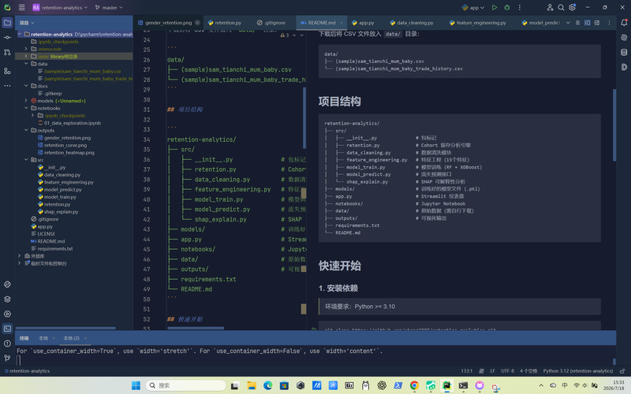The width and height of the screenshot is (631, 394).
Task: Open Python 3.12 interpreter selector
Action: 578,371
